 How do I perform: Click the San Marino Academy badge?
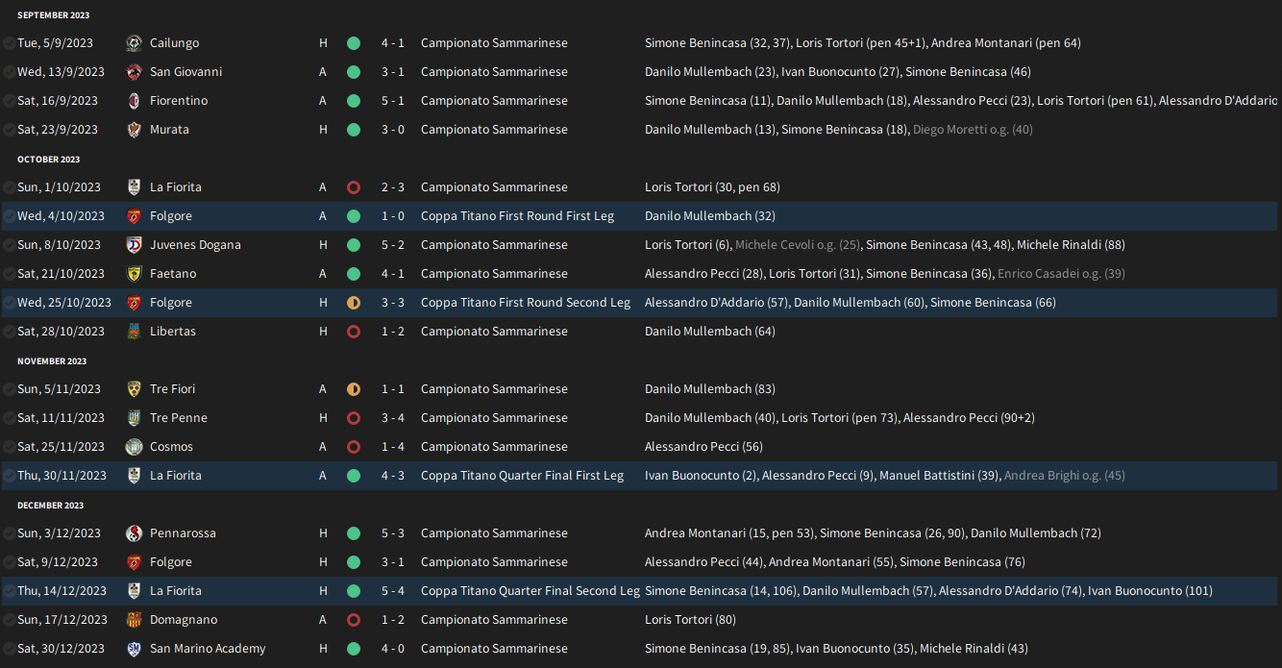[x=135, y=649]
